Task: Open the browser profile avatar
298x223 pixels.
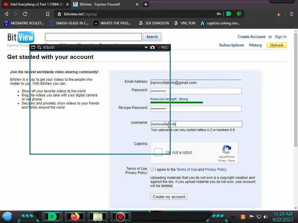Action: (x=279, y=14)
